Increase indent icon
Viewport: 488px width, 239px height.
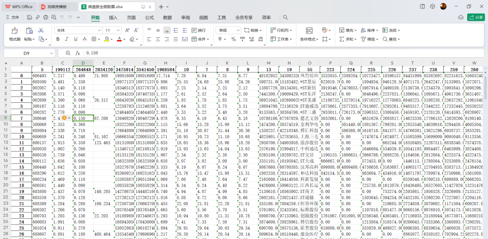184,30
